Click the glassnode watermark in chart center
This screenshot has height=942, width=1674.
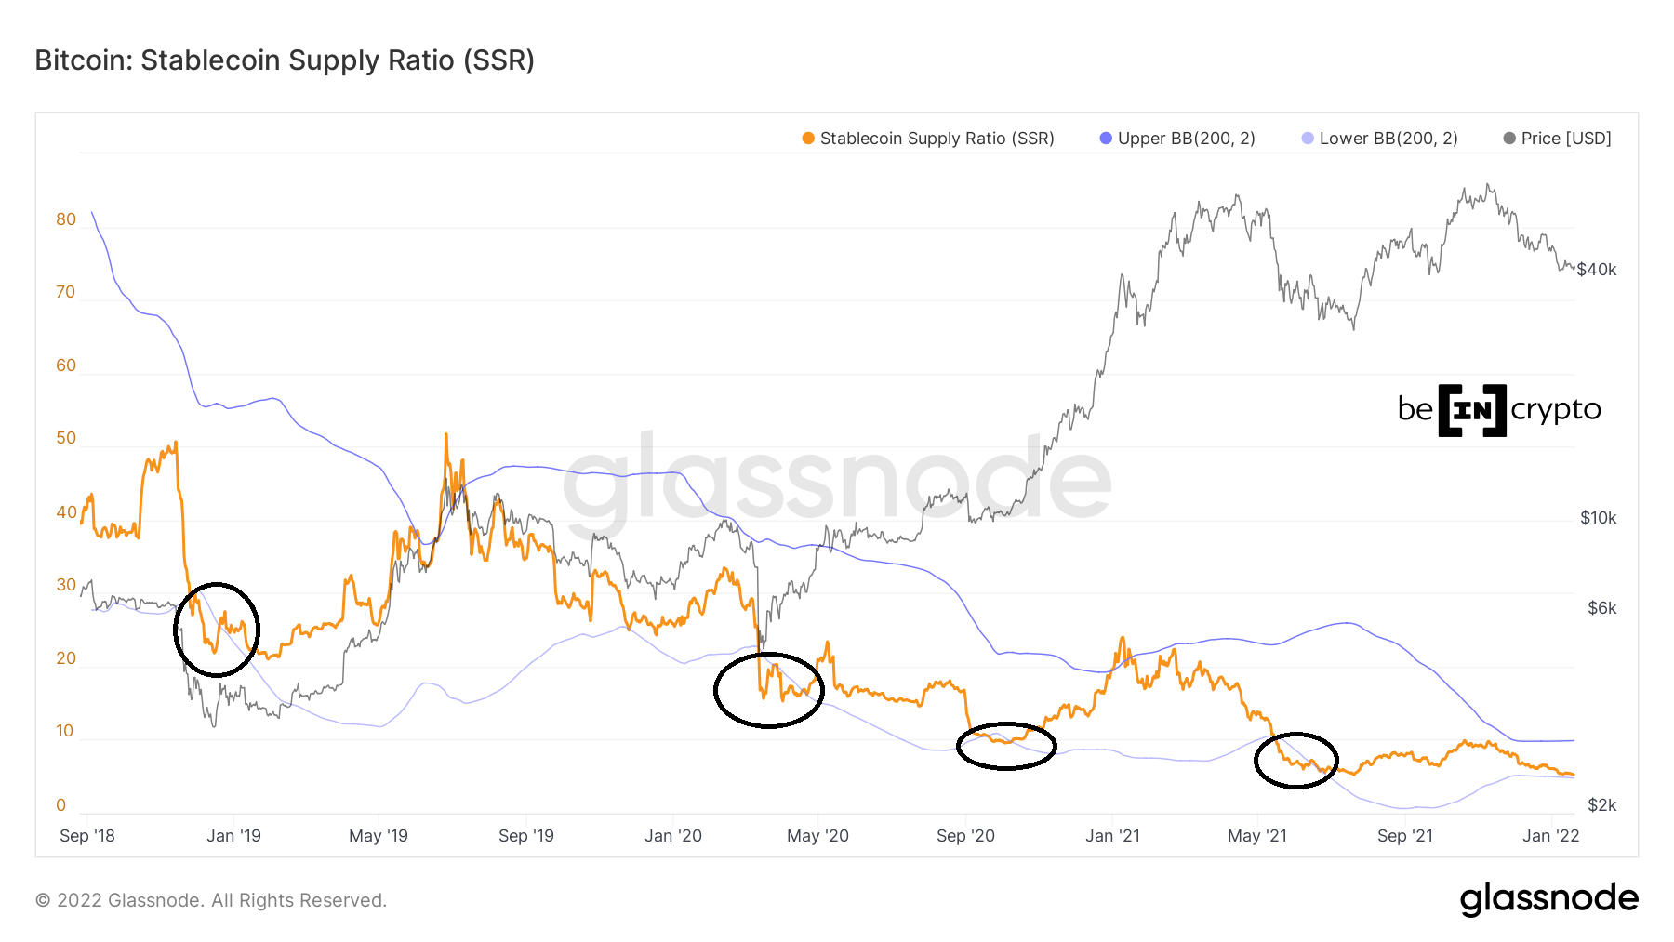coord(837,481)
